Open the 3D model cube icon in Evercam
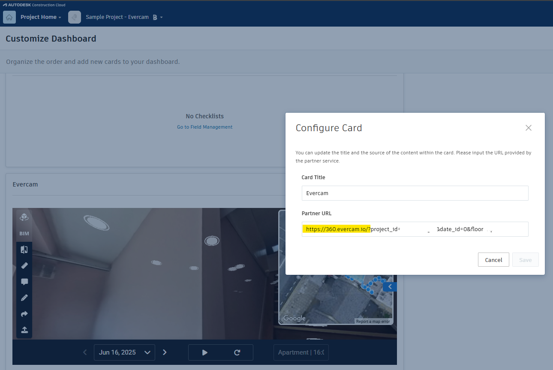This screenshot has height=370, width=553. 24,217
